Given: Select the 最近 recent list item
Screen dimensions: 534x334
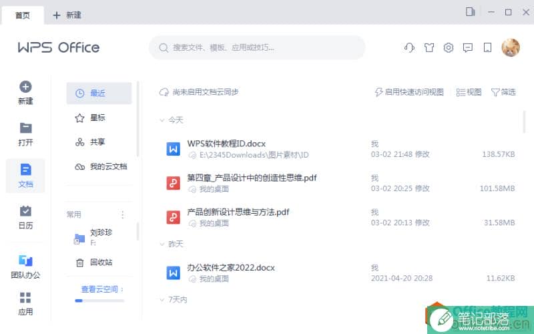Looking at the screenshot, I should tap(99, 93).
